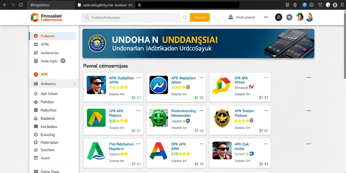This screenshot has height=173, width=346.
Task: Click the rightmost avatar in header
Action: [310, 17]
